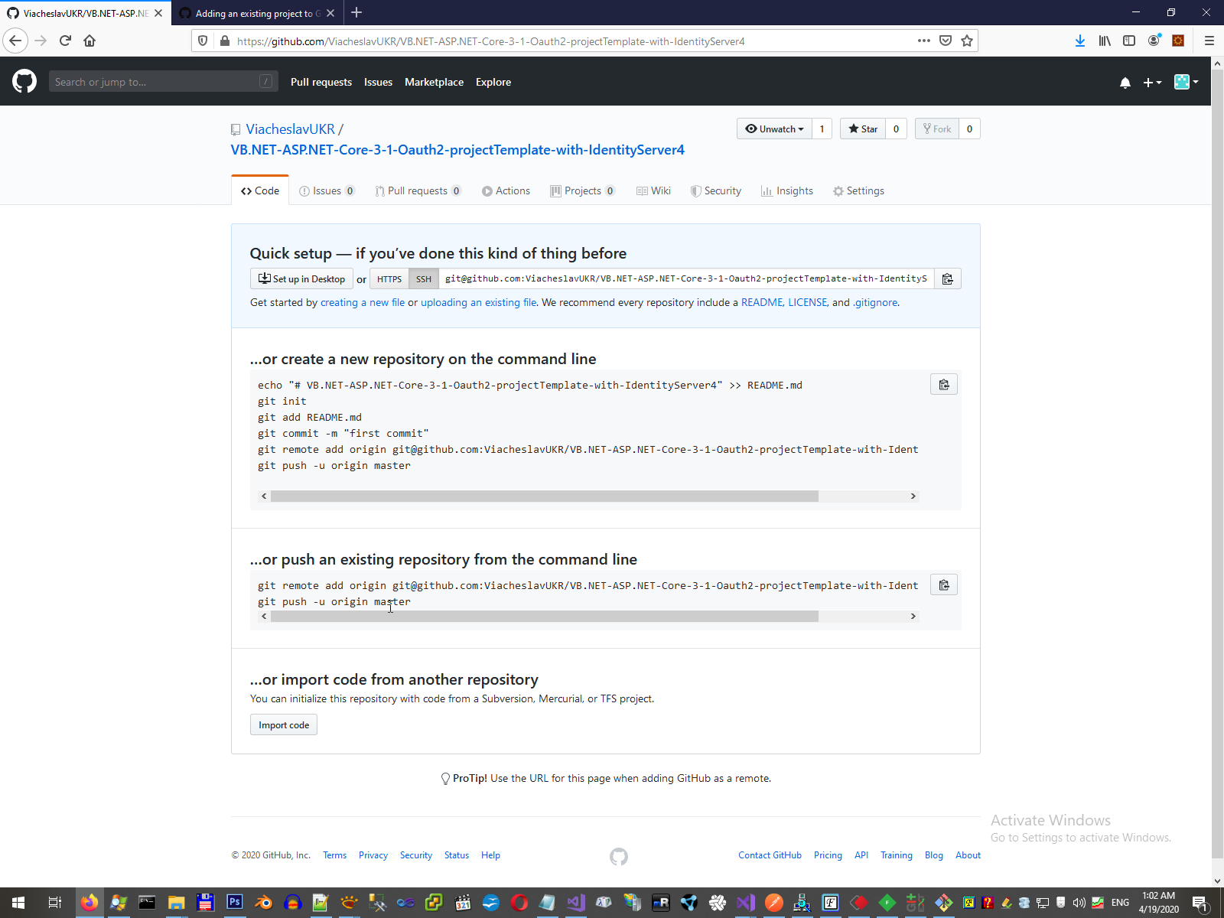Open the Code tab
Screen dimensions: 1224x918
[260, 190]
